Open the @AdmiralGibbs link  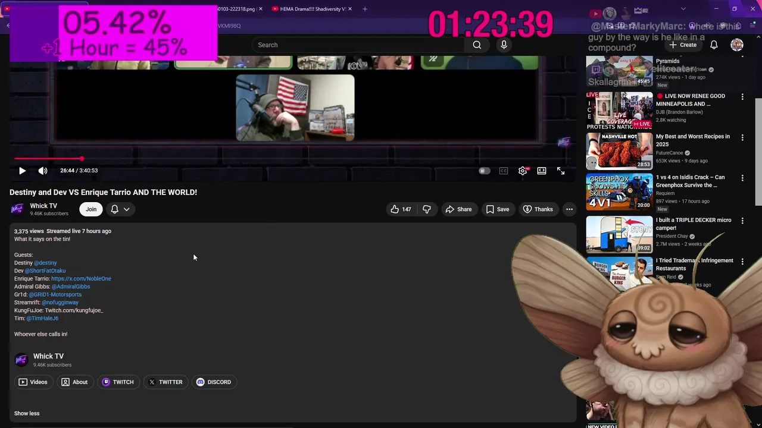click(71, 287)
